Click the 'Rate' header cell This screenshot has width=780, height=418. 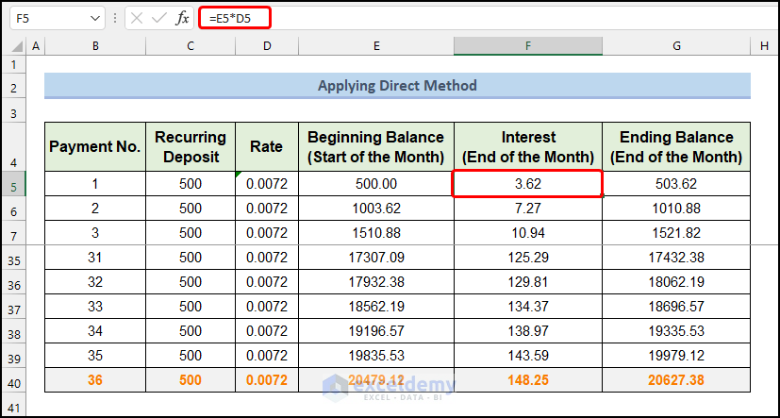(267, 147)
